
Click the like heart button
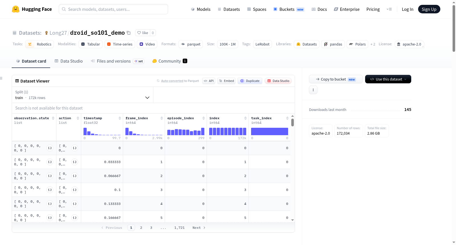142,33
